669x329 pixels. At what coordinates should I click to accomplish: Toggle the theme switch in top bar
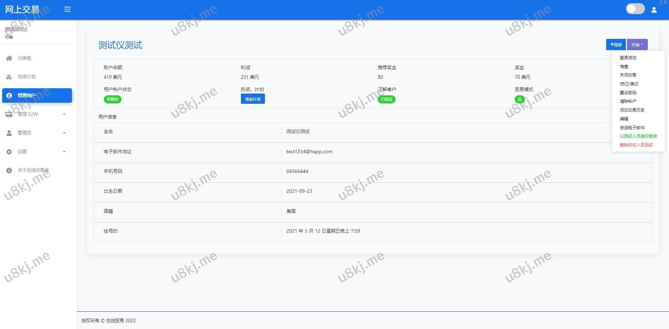point(635,9)
